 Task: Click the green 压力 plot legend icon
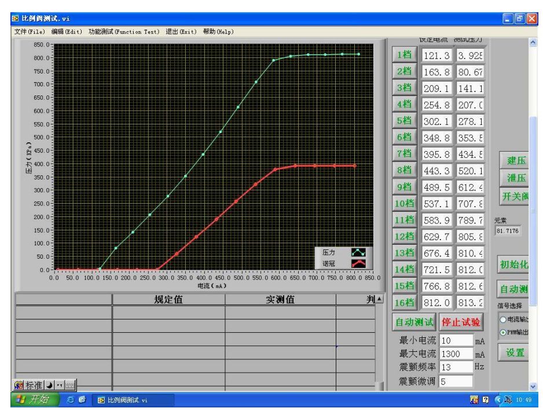pos(358,252)
